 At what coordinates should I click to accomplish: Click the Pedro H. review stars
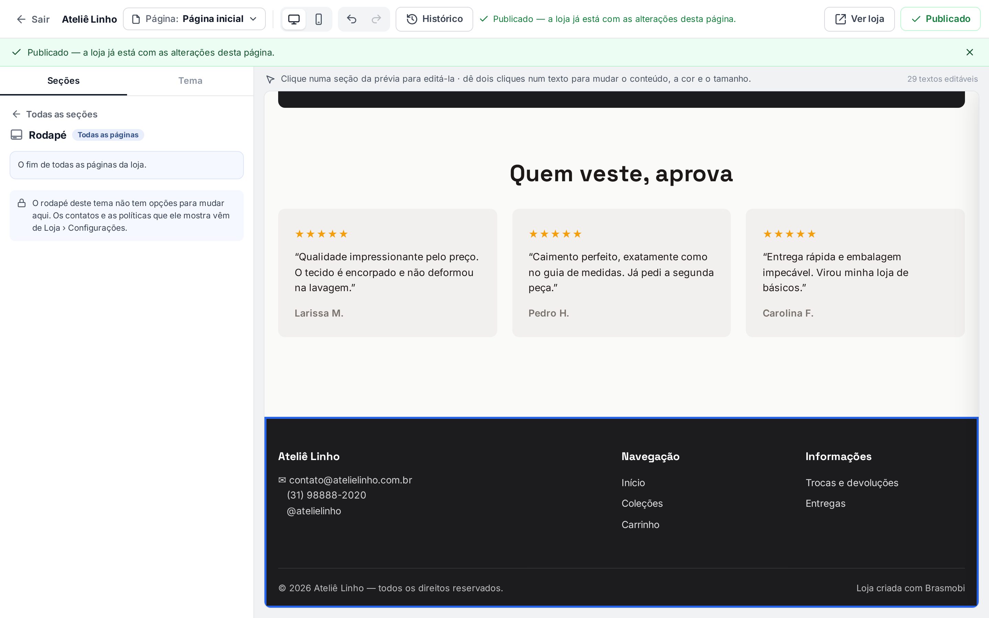click(555, 234)
